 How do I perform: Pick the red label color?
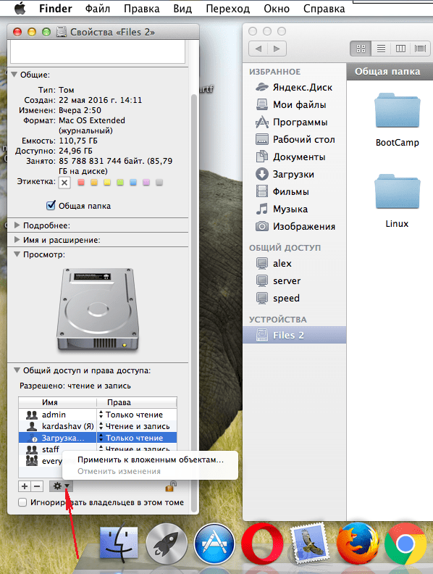pyautogui.click(x=81, y=183)
